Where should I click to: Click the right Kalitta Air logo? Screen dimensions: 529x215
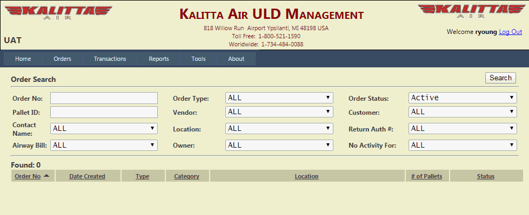click(472, 11)
